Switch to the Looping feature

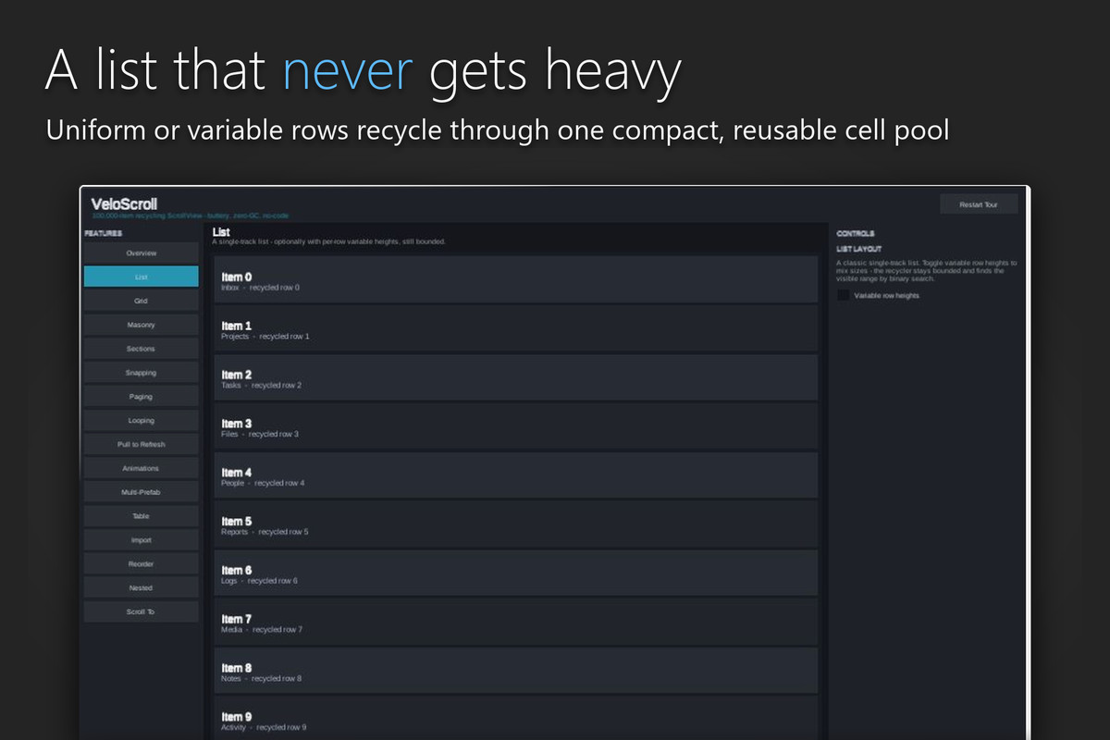[x=142, y=421]
